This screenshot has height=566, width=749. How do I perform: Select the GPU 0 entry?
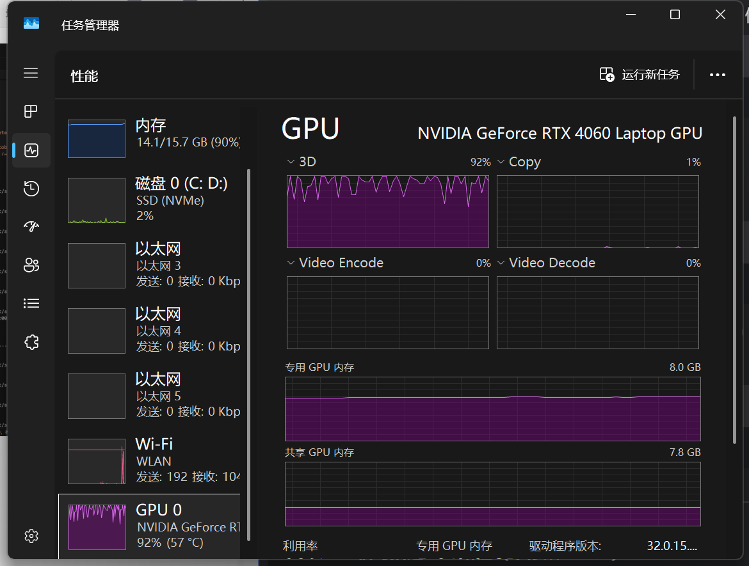click(x=149, y=526)
